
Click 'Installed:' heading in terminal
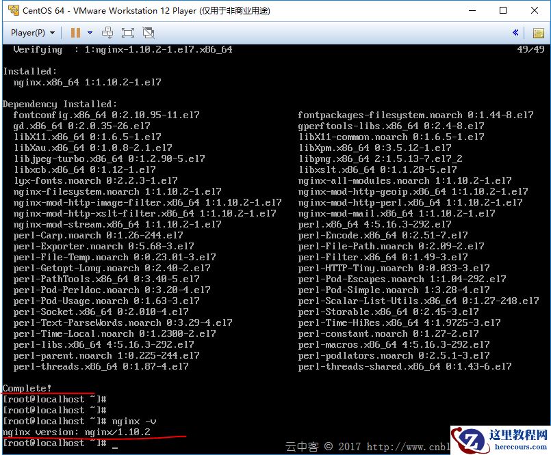click(30, 71)
